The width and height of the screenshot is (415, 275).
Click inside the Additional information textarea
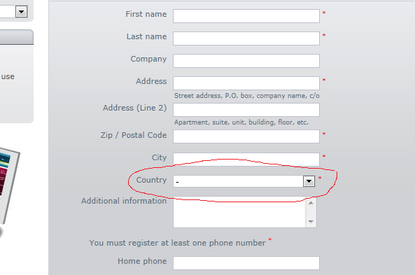[x=239, y=212]
